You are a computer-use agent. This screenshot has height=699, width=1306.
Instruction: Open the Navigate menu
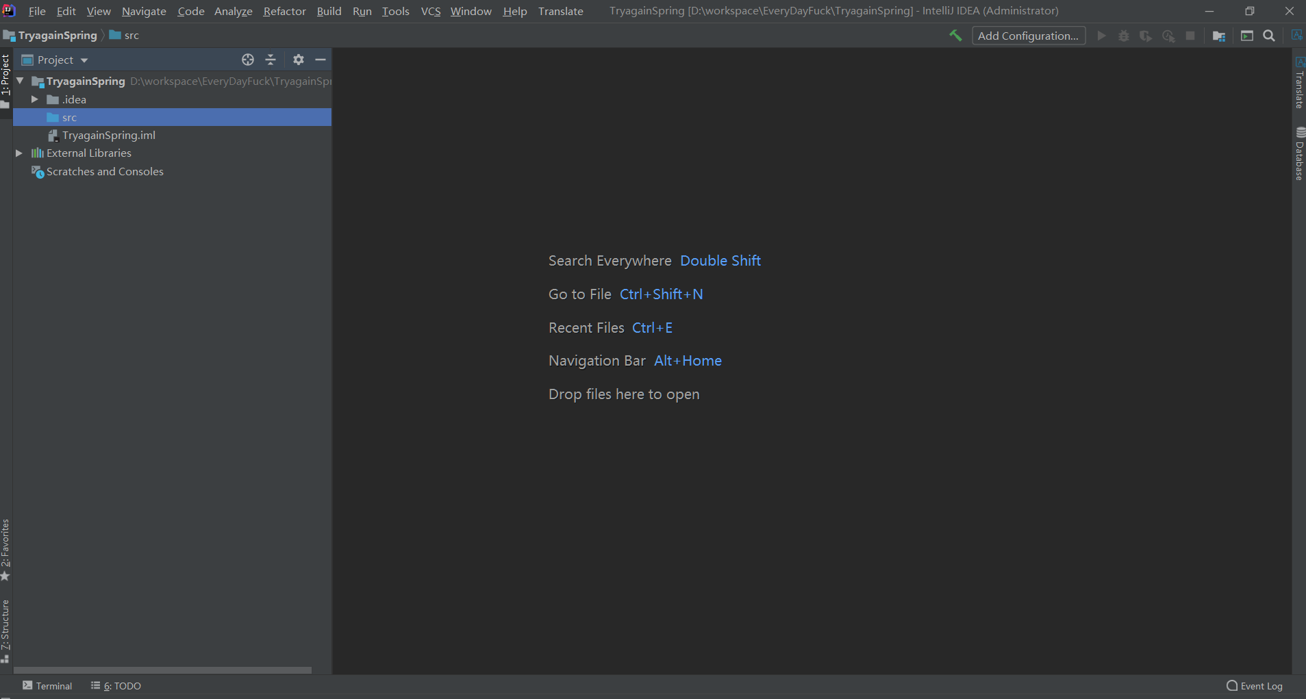click(x=144, y=12)
